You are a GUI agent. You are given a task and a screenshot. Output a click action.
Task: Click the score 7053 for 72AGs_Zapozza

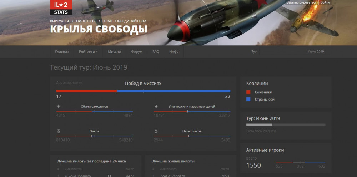coord(225,176)
